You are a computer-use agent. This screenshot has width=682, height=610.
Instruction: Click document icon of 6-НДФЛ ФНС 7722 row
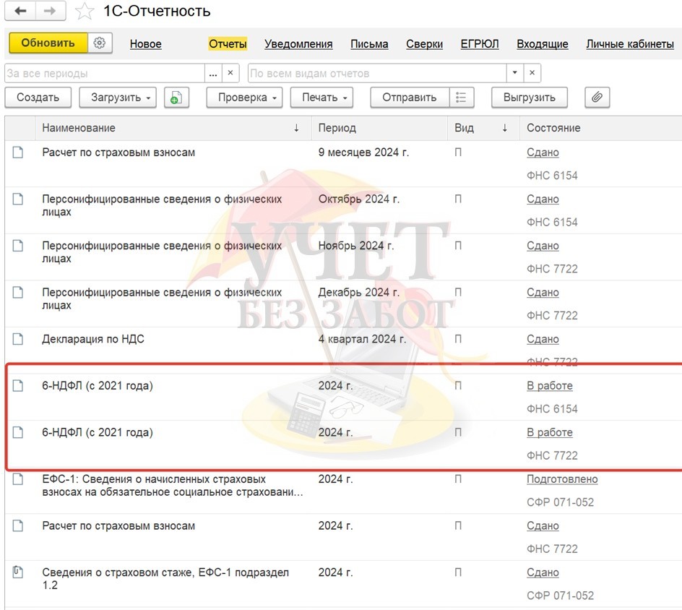pyautogui.click(x=18, y=432)
